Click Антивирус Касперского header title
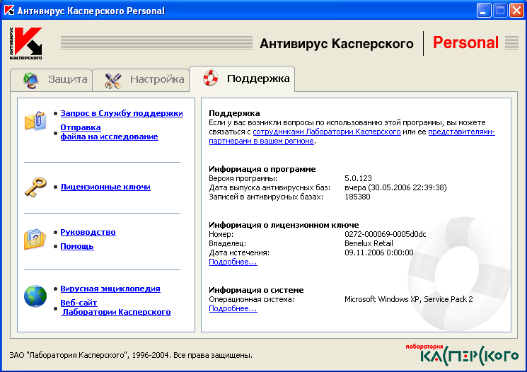 coord(337,44)
